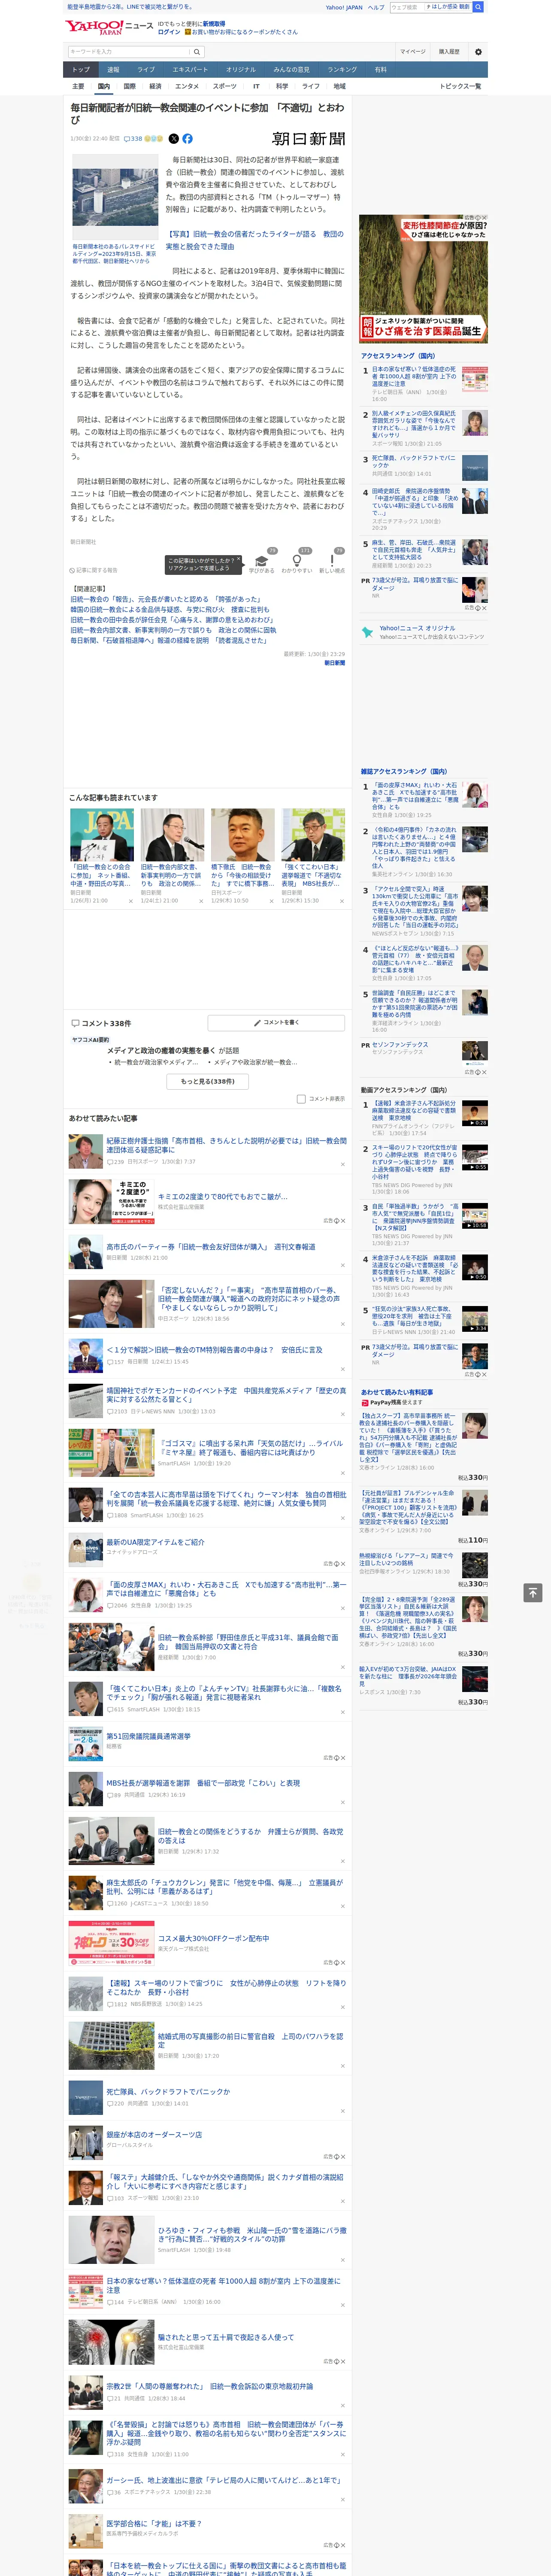Screen dimensions: 551x2576
Task: Open the トップ navigation tab
Action: [x=81, y=70]
